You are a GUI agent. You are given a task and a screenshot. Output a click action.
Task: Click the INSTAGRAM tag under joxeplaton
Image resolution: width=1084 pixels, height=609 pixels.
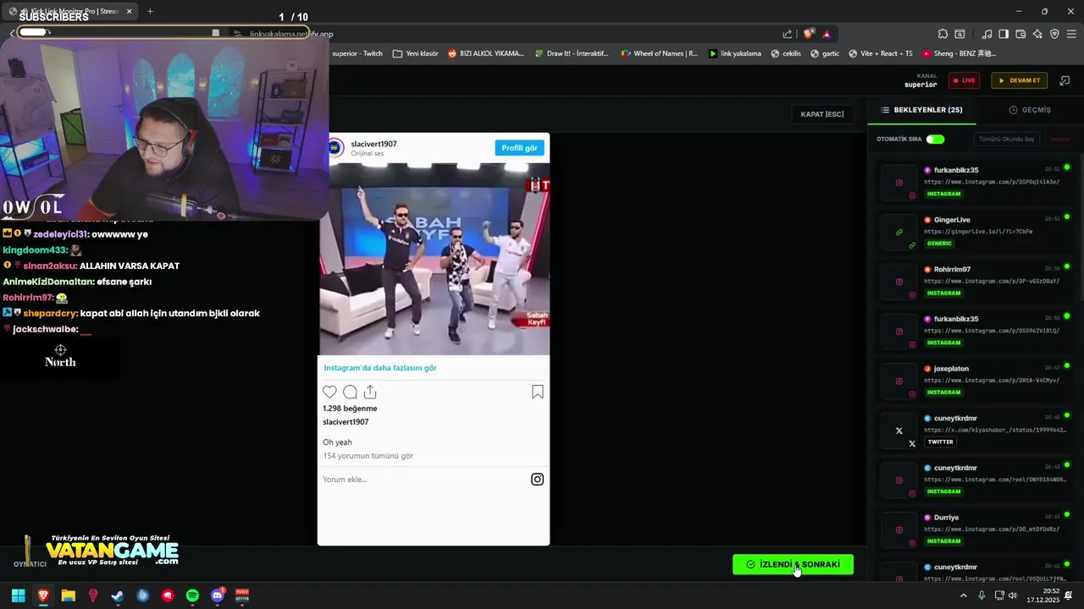[943, 392]
